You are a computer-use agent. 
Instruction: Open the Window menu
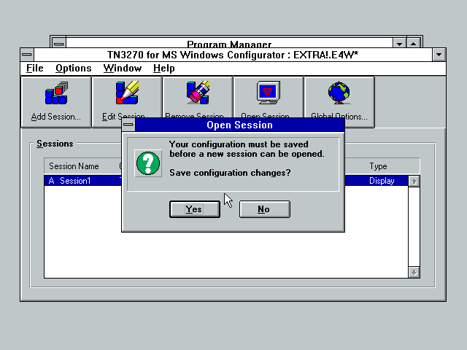123,68
